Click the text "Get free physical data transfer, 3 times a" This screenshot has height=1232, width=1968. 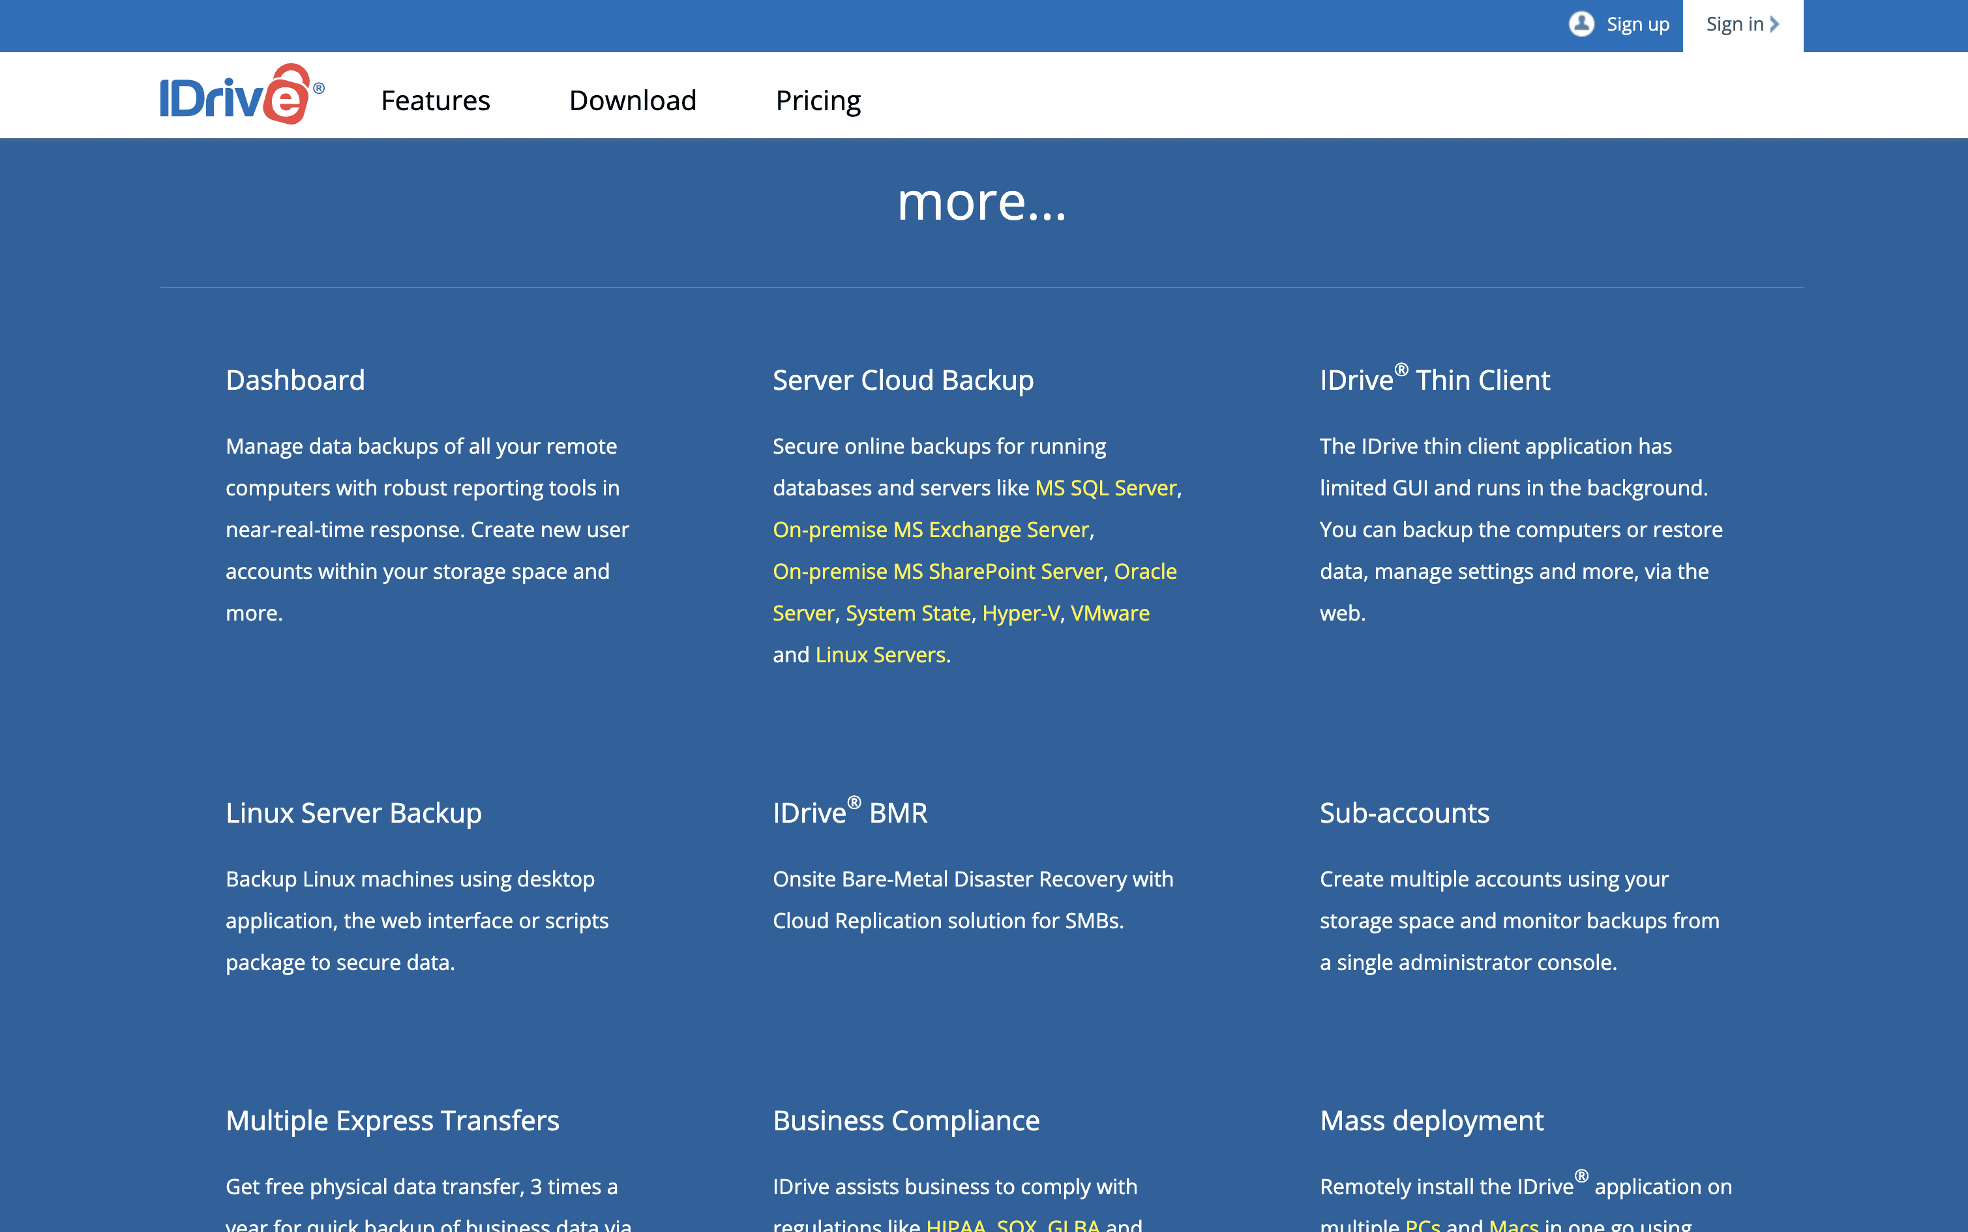(421, 1186)
